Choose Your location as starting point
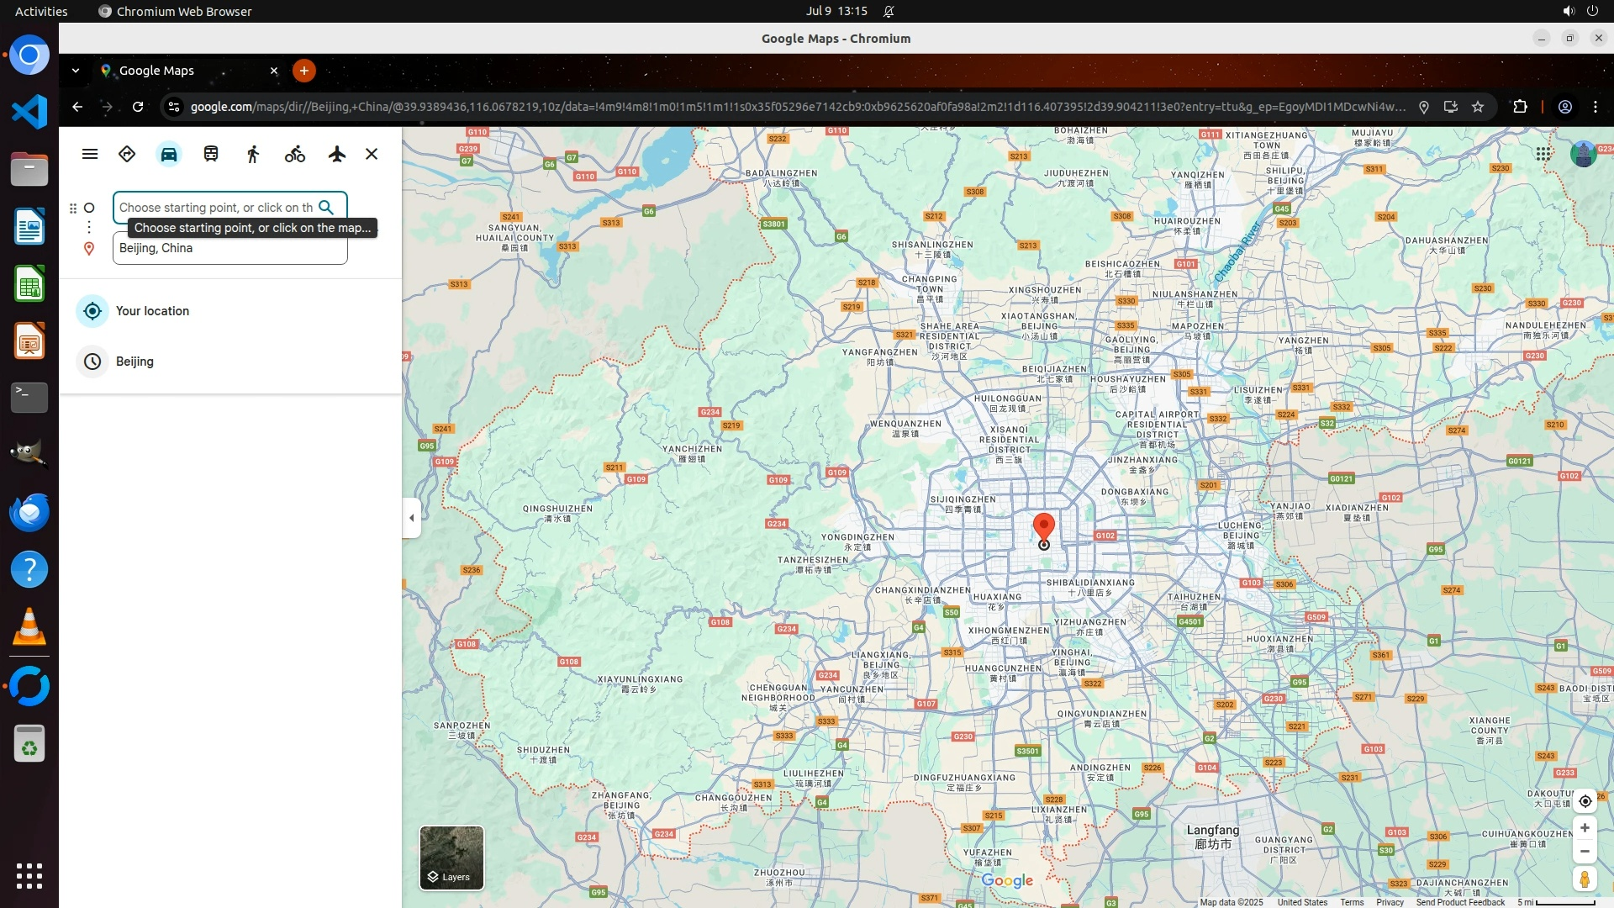 pyautogui.click(x=152, y=311)
